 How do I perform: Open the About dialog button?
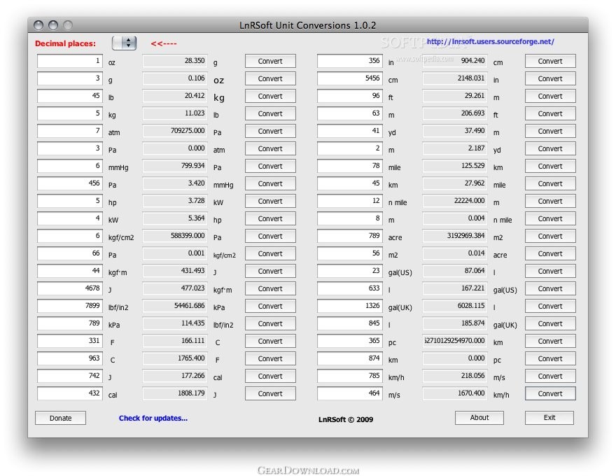coord(479,418)
